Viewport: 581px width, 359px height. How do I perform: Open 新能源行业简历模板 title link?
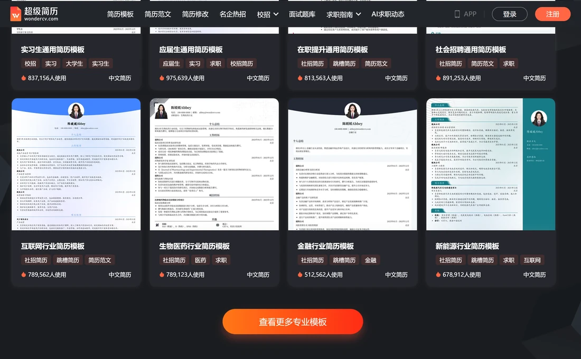467,246
